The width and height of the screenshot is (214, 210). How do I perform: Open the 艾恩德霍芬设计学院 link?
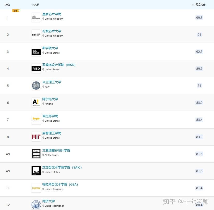pyautogui.click(x=56, y=150)
